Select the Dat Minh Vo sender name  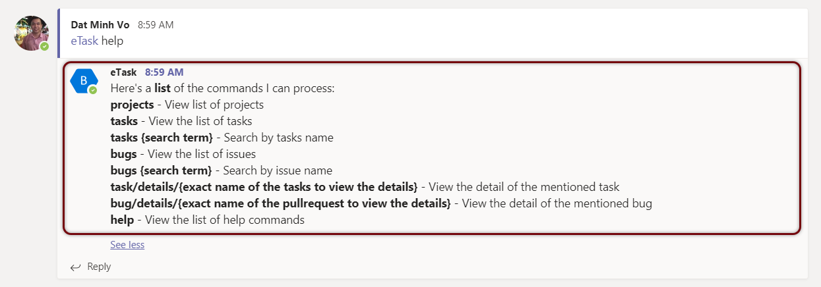(100, 25)
